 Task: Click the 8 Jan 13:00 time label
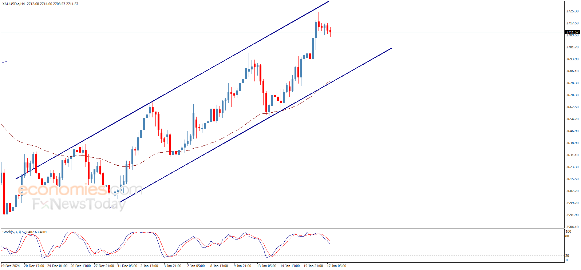[x=219, y=266]
